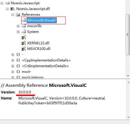Click the Microsoft.VisualC reference icon
Image resolution: width=130 pixels, height=124 pixels.
point(24,20)
